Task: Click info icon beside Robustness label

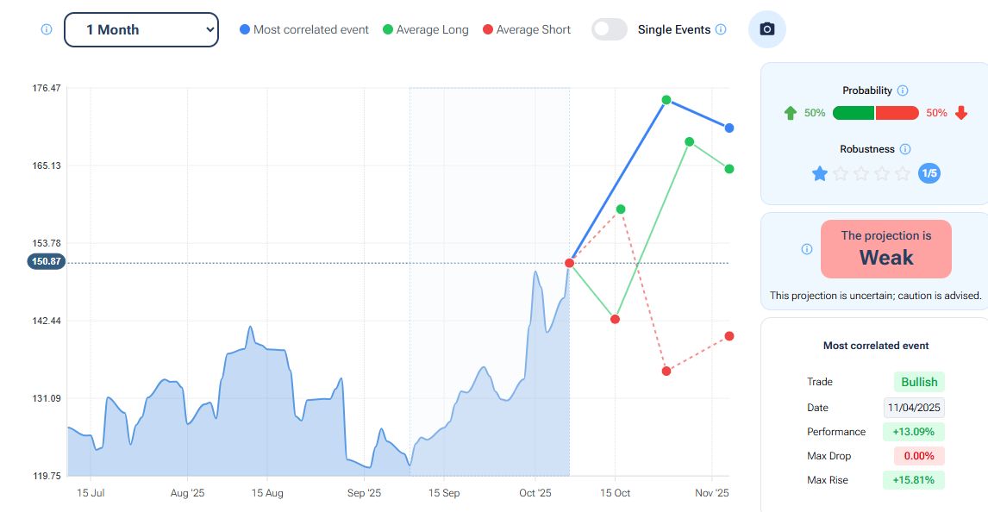Action: (905, 149)
